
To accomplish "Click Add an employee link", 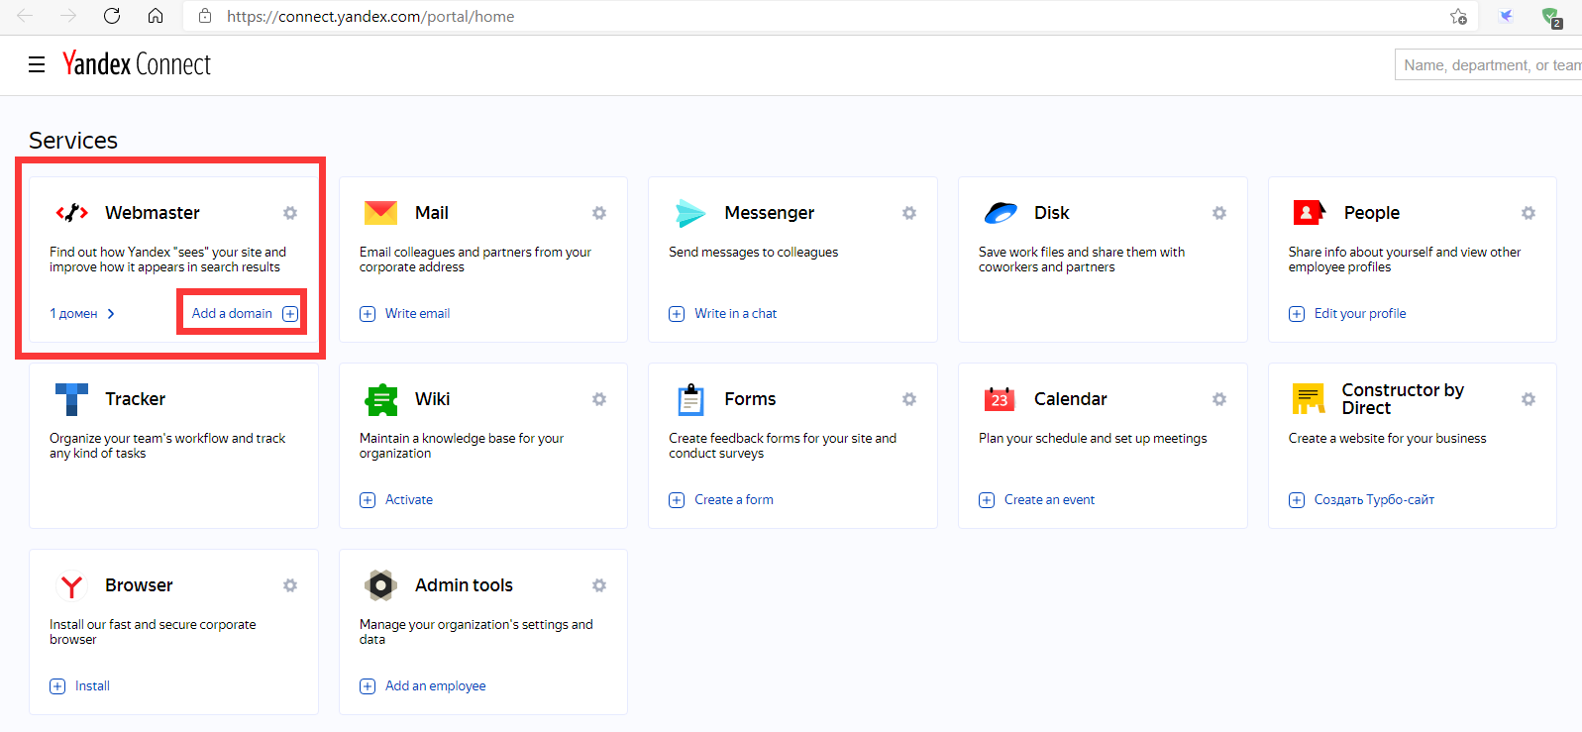I will [423, 685].
